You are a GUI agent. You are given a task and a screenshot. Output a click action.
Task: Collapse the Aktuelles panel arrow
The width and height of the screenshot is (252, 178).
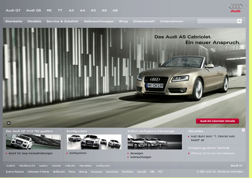[244, 130]
